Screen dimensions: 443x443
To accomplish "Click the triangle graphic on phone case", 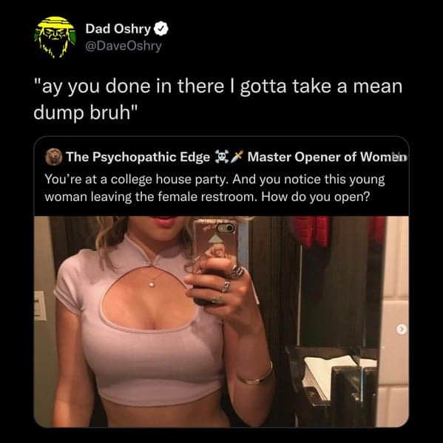I will click(214, 239).
